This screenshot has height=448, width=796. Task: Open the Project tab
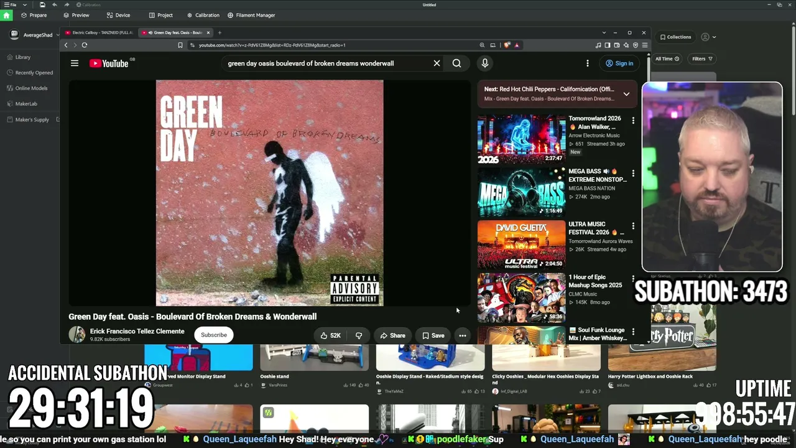[x=160, y=15]
